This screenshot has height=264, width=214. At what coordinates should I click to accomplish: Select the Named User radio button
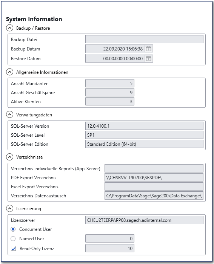tap(13, 238)
